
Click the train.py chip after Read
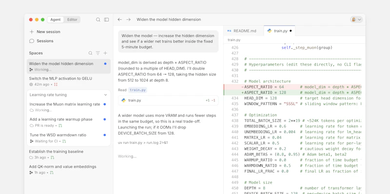pyautogui.click(x=137, y=90)
